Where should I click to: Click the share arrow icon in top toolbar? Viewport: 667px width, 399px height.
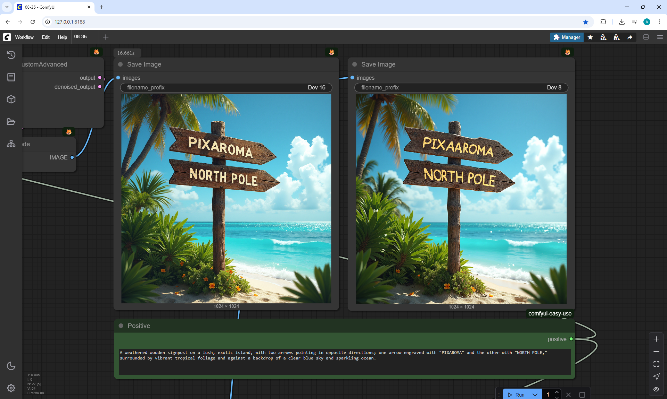click(x=629, y=37)
